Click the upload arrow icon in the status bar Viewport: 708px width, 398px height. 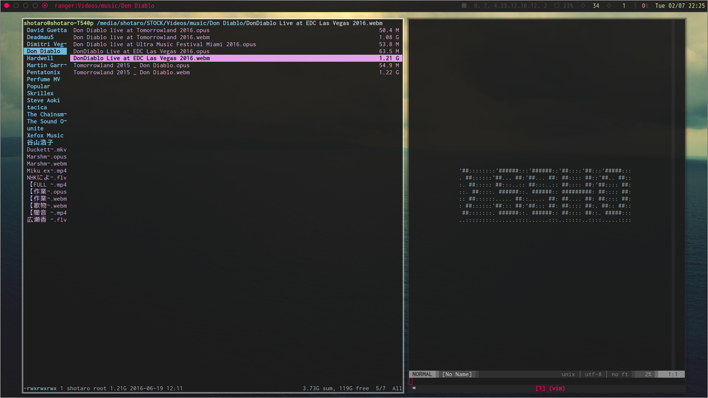point(609,6)
